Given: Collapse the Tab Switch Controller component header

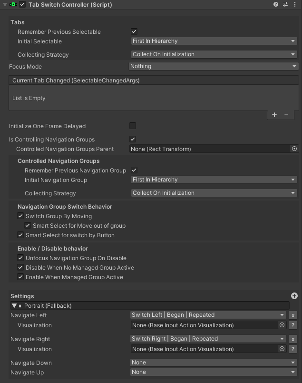Looking at the screenshot, I should pyautogui.click(x=4, y=4).
